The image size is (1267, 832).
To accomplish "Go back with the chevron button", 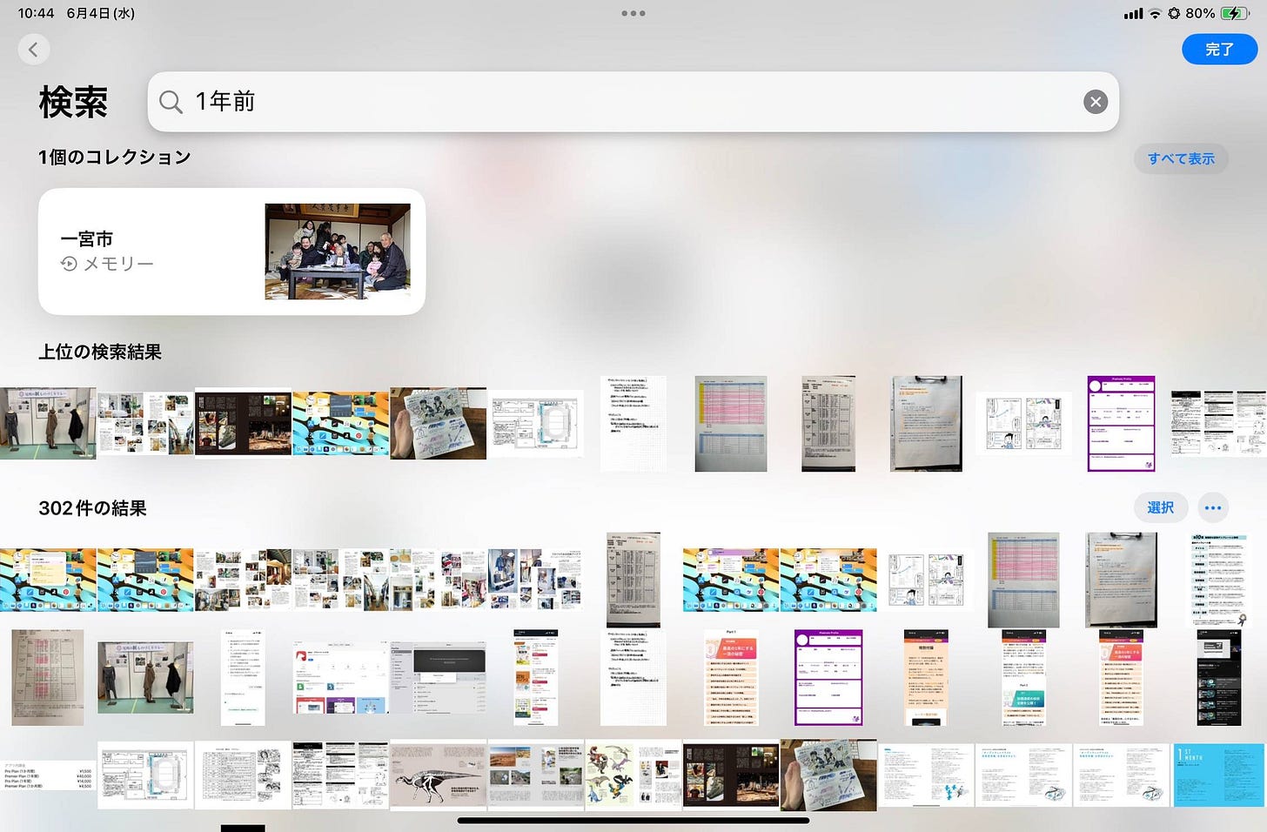I will click(33, 50).
